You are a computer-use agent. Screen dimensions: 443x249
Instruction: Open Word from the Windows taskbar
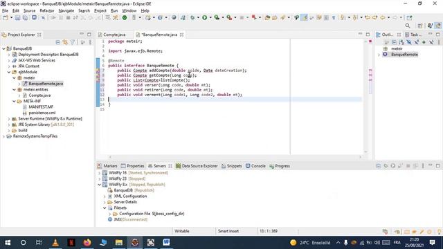click(166, 243)
